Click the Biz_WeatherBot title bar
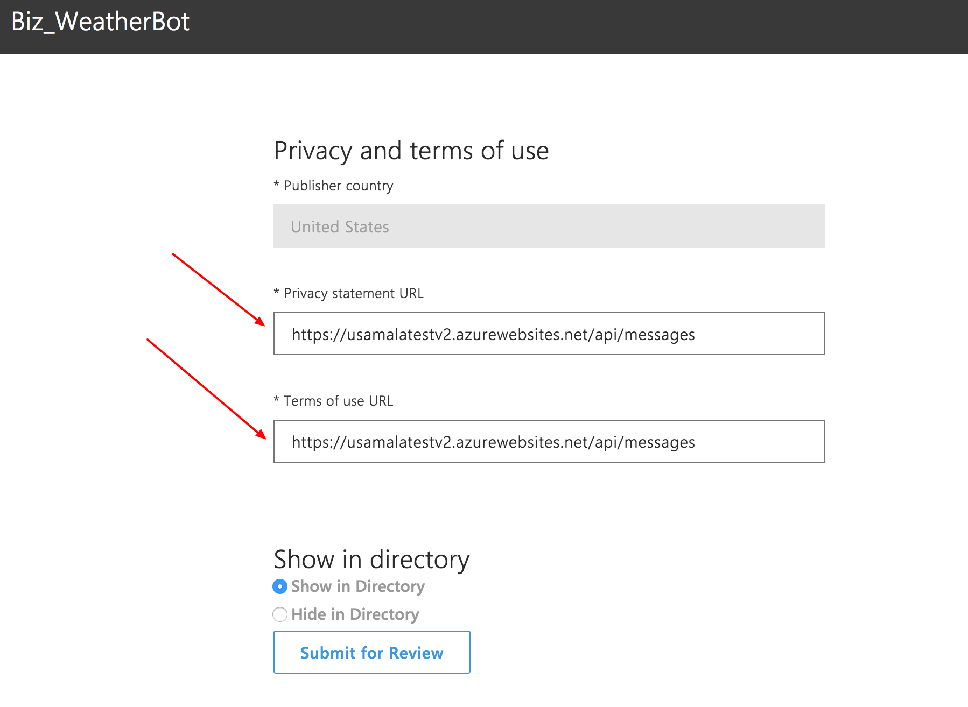Viewport: 968px width, 707px height. 101,22
